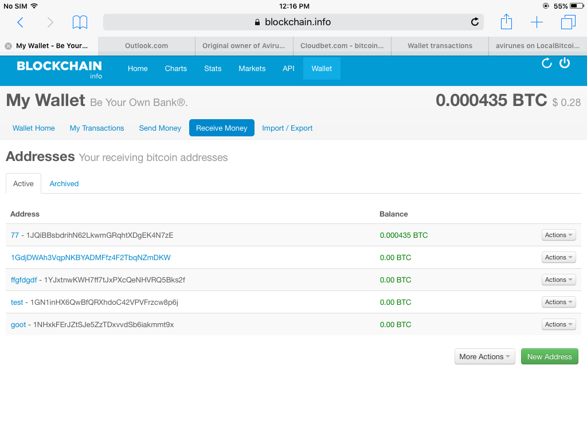Open Send Money page
The image size is (587, 440).
coord(161,128)
